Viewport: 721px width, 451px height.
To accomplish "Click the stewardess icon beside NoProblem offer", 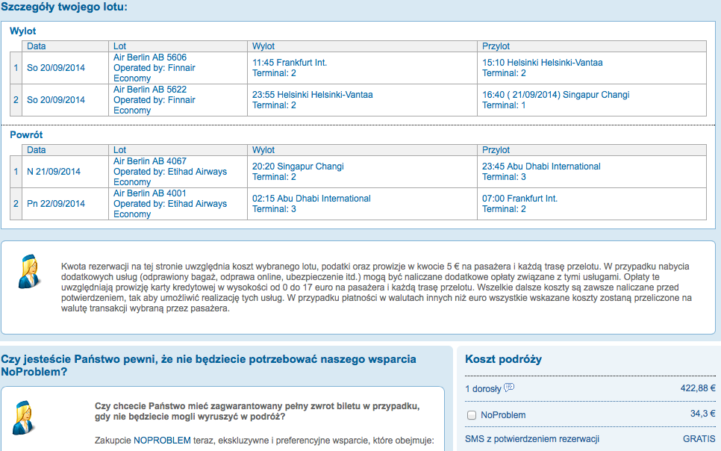I will tap(23, 417).
